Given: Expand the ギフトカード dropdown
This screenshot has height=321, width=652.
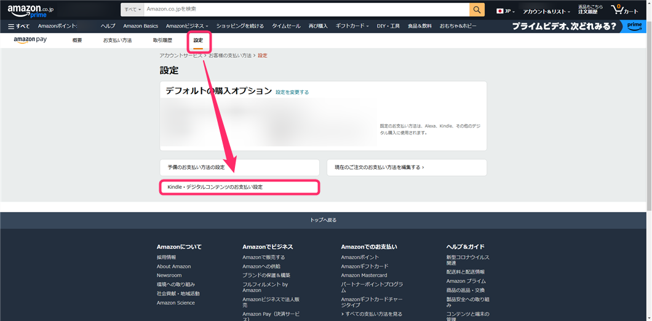Looking at the screenshot, I should (352, 26).
